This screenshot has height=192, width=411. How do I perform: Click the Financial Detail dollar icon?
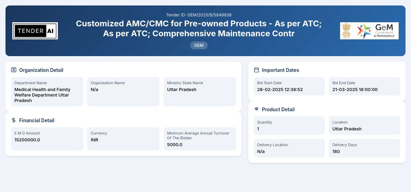14,120
